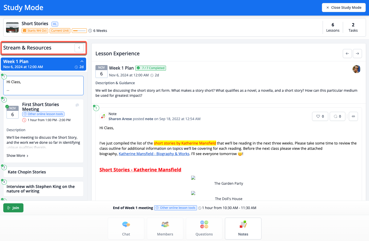The height and width of the screenshot is (241, 369).
Task: Open the Questions panel
Action: click(204, 228)
